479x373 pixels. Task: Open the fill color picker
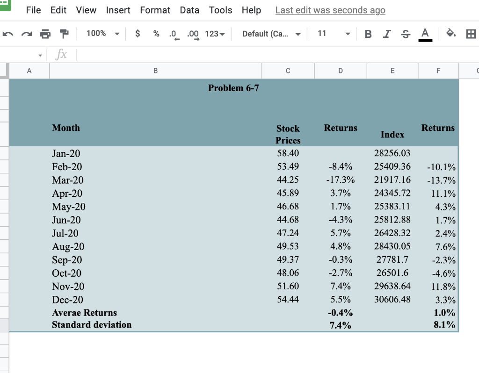[x=451, y=34]
